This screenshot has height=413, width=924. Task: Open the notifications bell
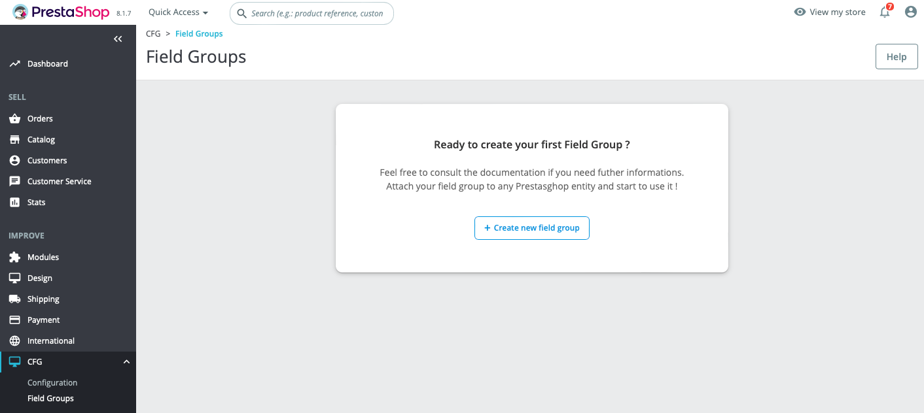(885, 12)
